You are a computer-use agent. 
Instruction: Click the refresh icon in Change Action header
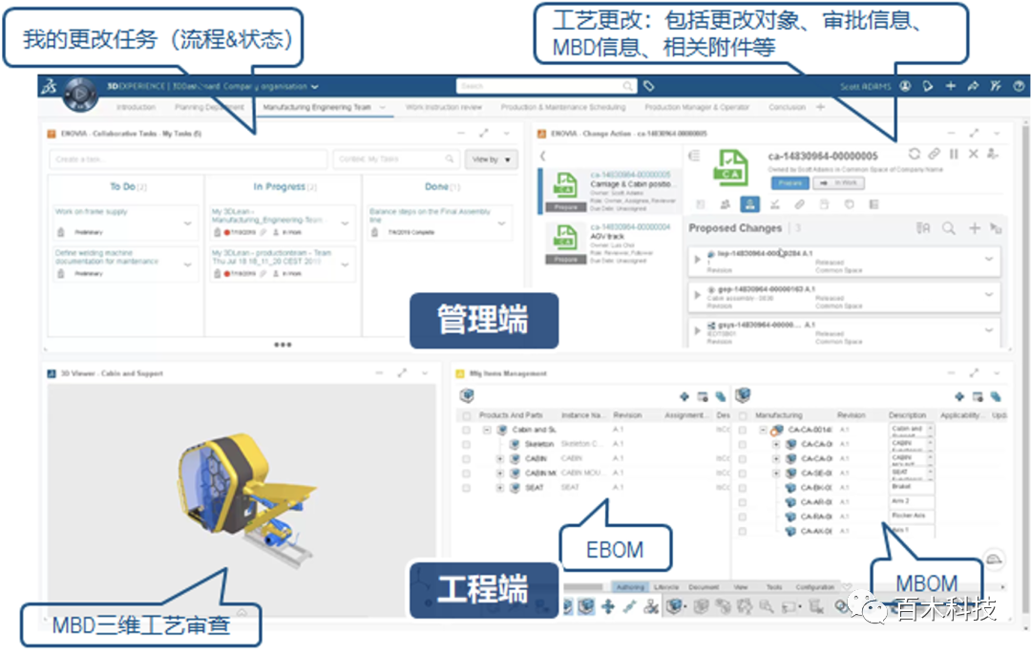(x=915, y=154)
